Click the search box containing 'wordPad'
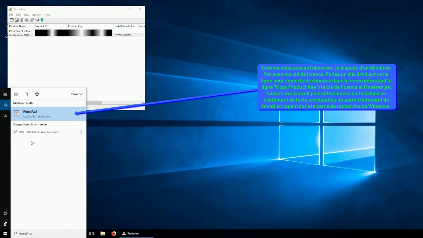 coord(49,234)
